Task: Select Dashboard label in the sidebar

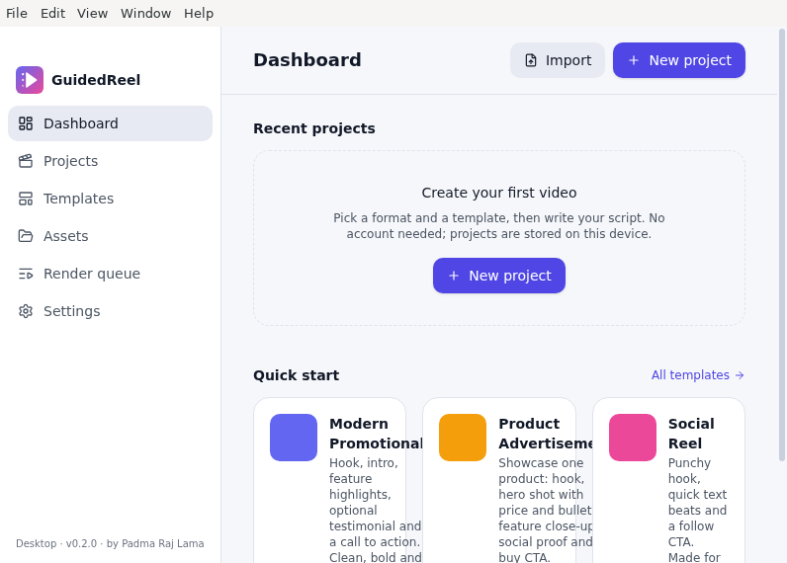Action: click(x=81, y=123)
